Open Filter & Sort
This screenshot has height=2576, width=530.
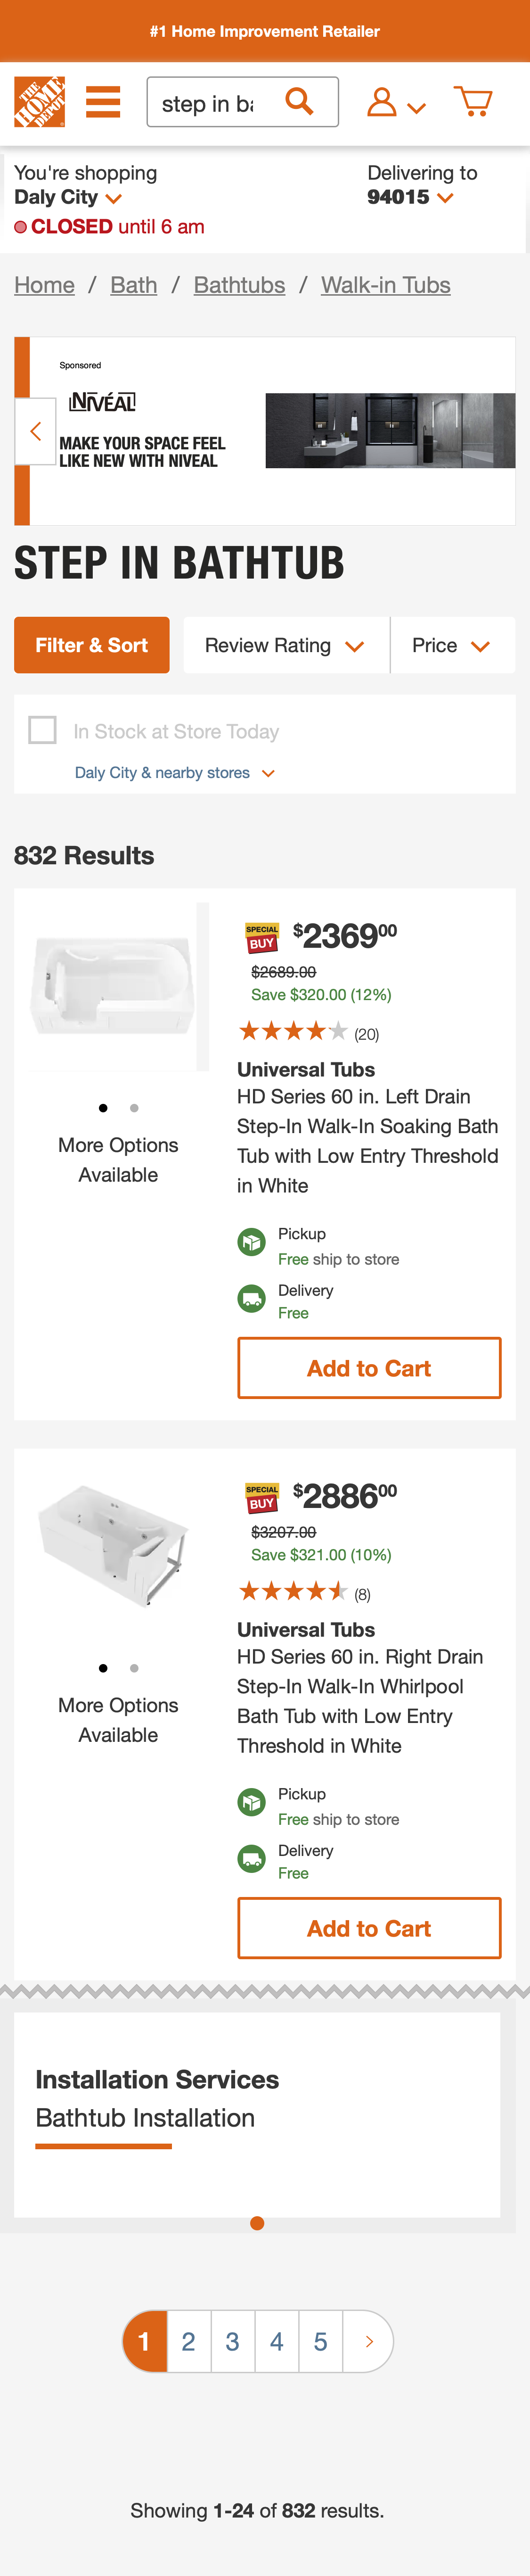[x=91, y=645]
